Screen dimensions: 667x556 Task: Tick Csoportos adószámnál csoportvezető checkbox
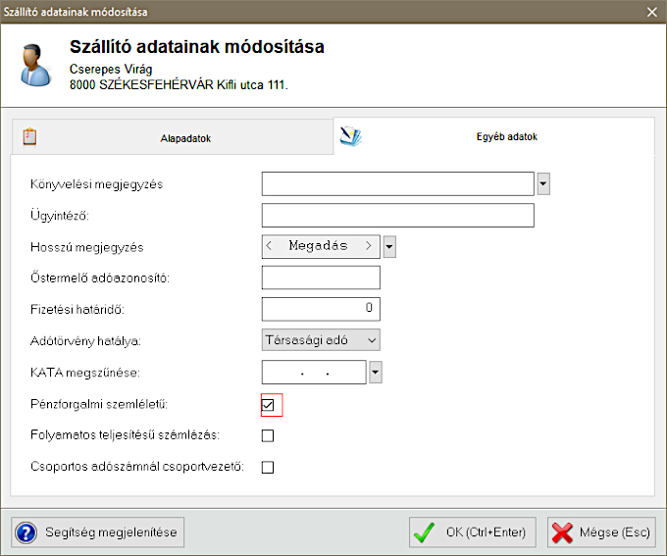point(268,467)
